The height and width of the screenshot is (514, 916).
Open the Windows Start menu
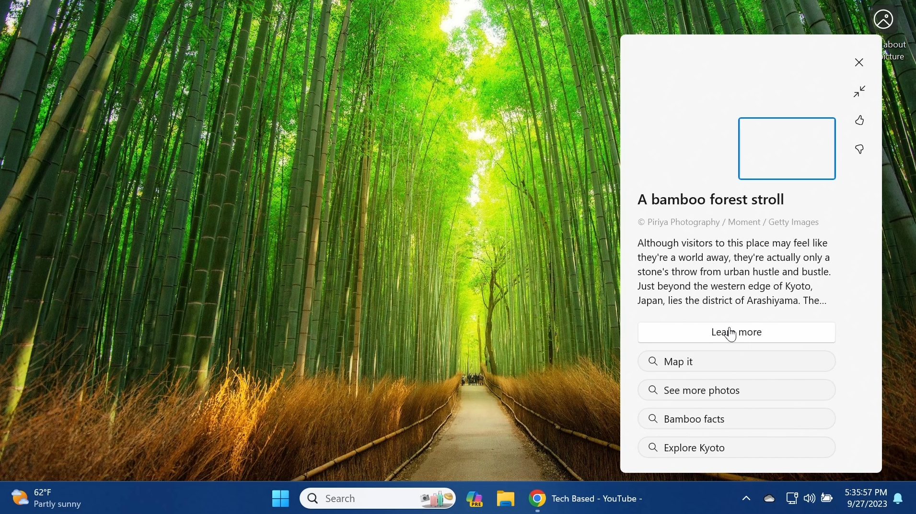point(280,498)
